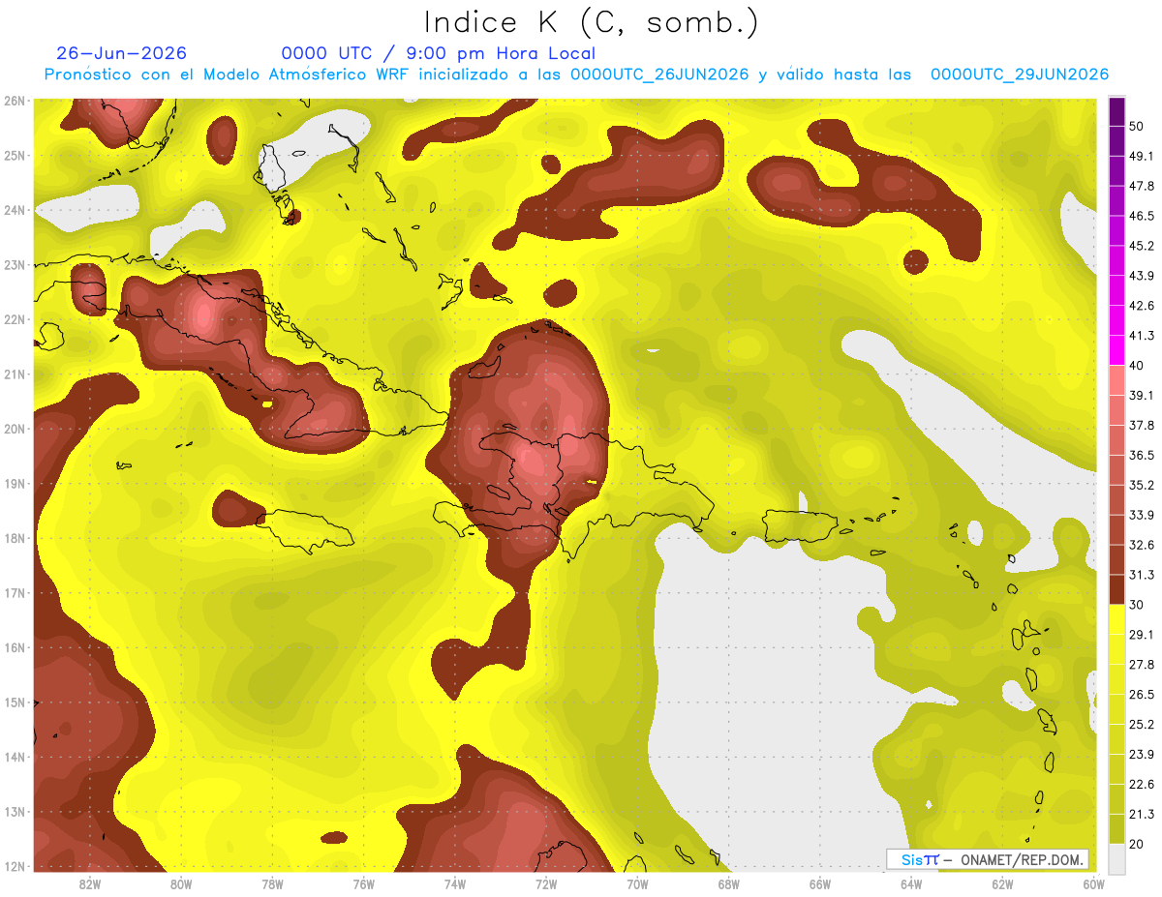Click the latitude label '19N'
Screen dimensions: 1162x897
[15, 484]
